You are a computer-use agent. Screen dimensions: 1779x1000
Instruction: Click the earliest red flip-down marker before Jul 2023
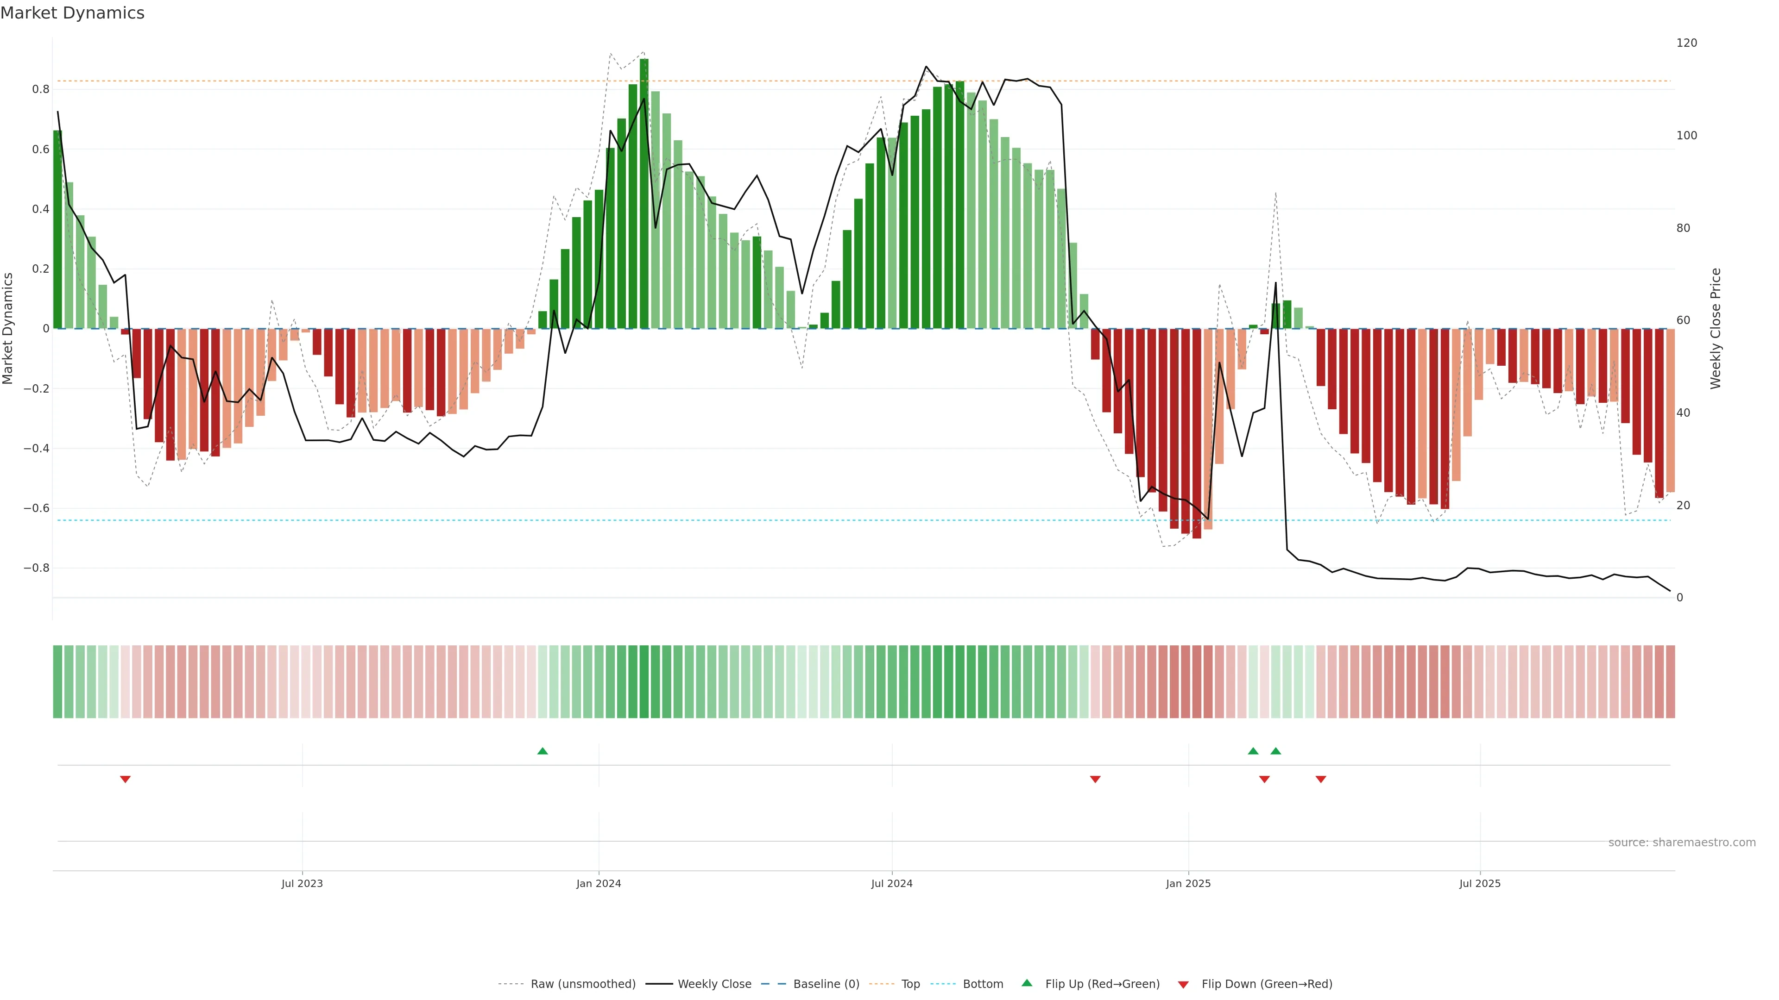click(125, 779)
